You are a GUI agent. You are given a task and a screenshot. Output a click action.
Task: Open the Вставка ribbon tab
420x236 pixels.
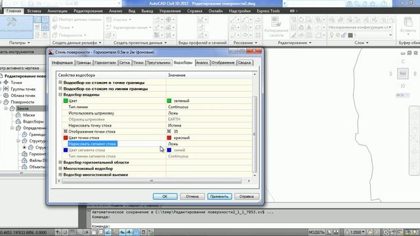(x=34, y=11)
